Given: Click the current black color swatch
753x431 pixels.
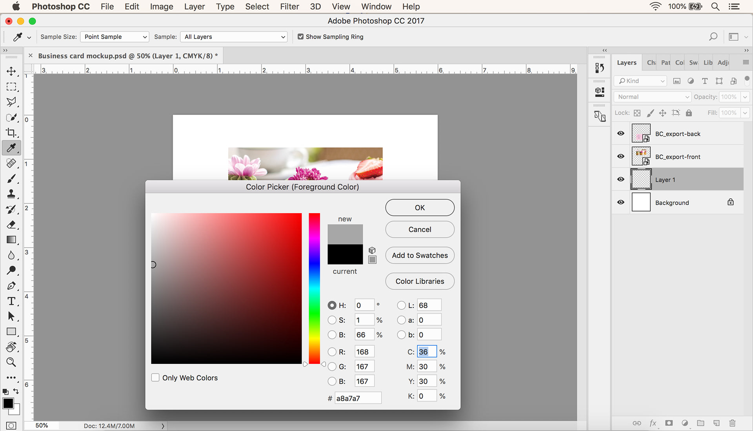Looking at the screenshot, I should pos(345,254).
